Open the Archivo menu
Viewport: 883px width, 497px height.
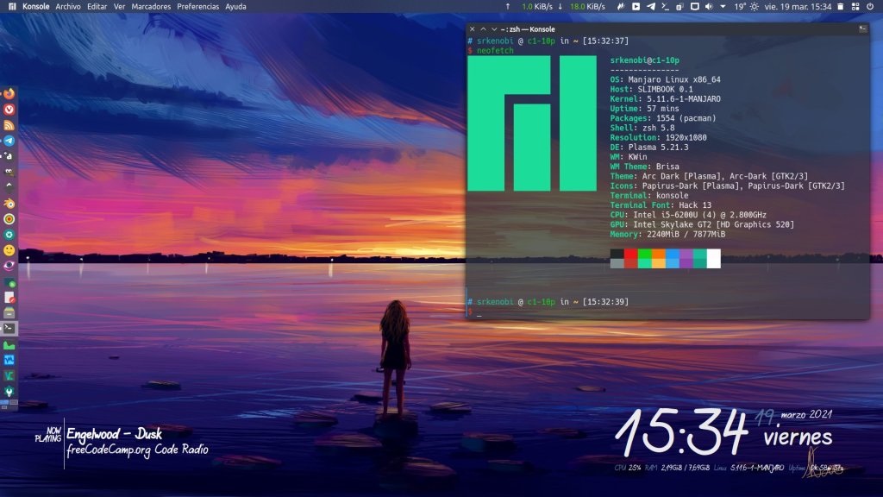coord(68,6)
